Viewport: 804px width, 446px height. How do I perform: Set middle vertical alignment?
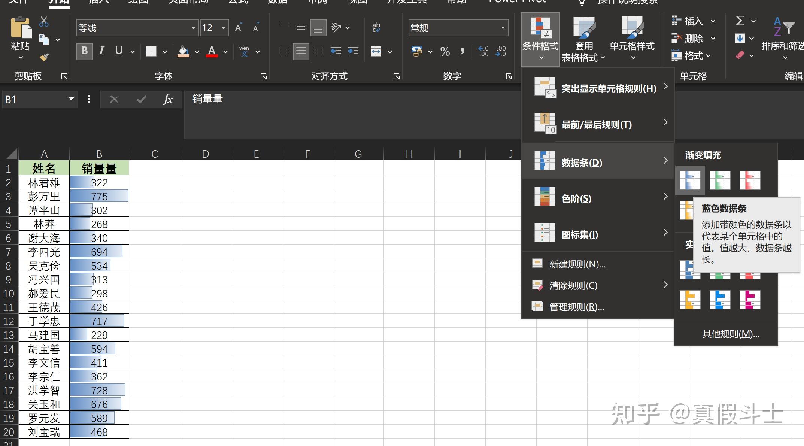301,27
